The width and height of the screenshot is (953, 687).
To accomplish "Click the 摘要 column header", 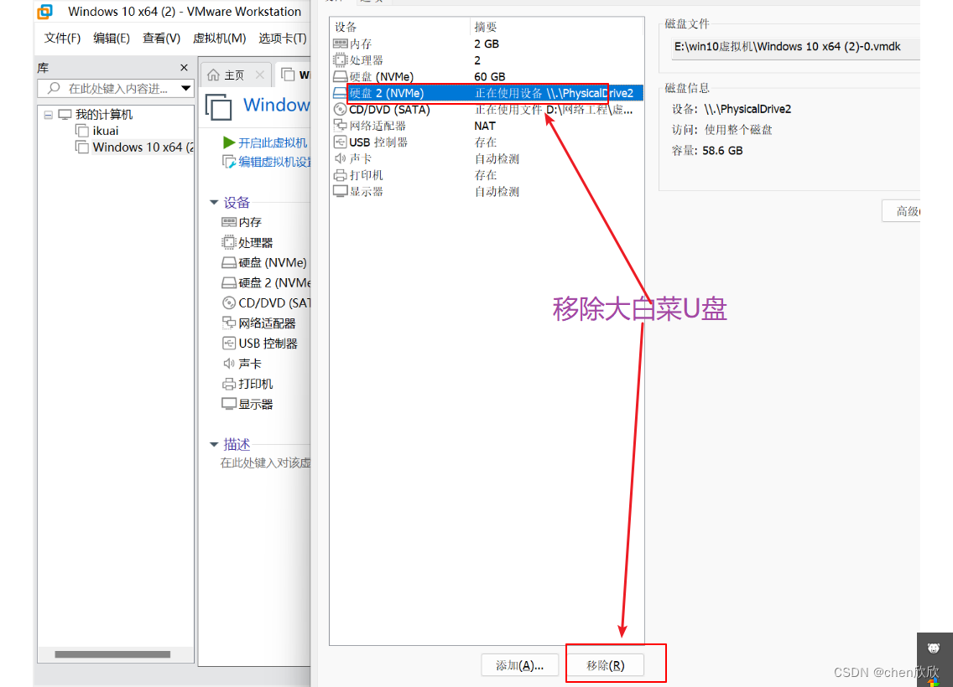I will click(x=486, y=27).
